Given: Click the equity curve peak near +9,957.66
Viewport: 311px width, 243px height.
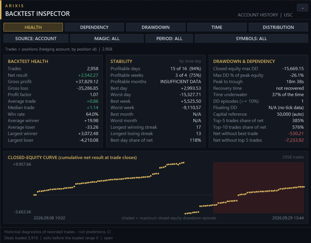Looking at the screenshot, I should coord(183,163).
